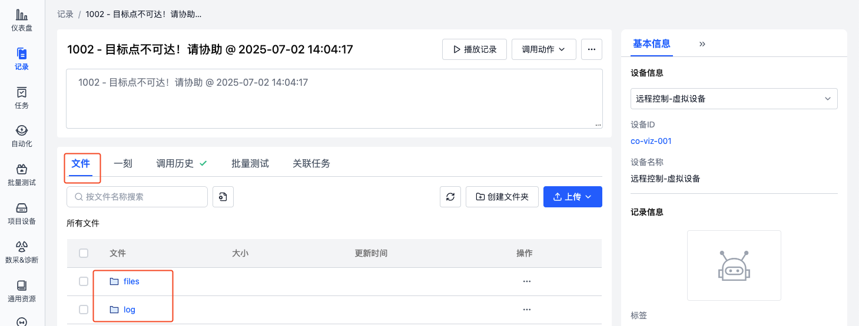Expand panel tabs with double chevron

click(x=702, y=44)
